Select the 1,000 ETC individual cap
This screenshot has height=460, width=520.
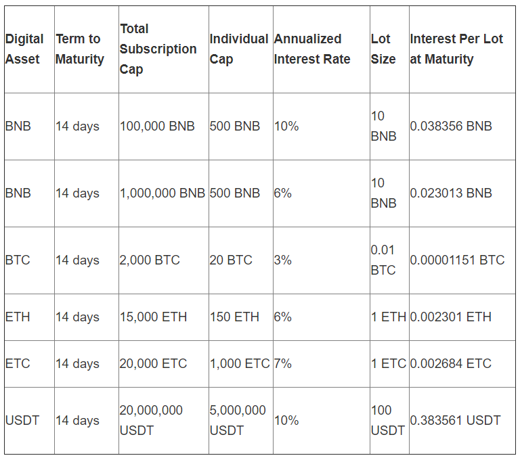[240, 364]
